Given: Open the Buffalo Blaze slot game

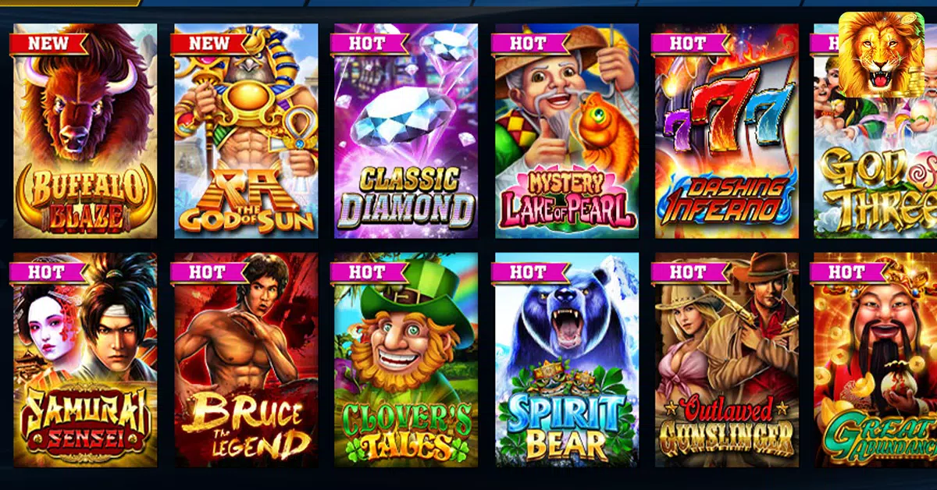Looking at the screenshot, I should tap(85, 131).
